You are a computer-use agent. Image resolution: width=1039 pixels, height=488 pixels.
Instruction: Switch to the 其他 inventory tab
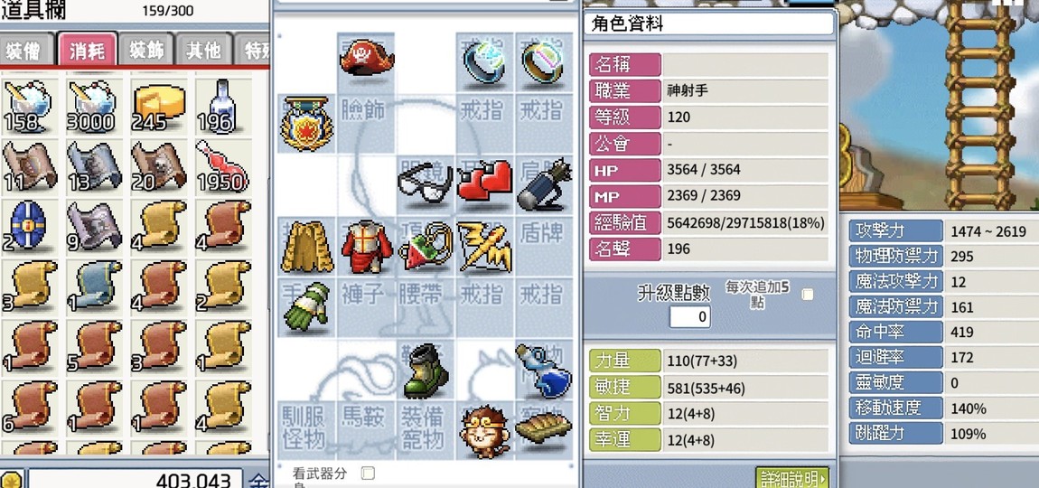[203, 51]
